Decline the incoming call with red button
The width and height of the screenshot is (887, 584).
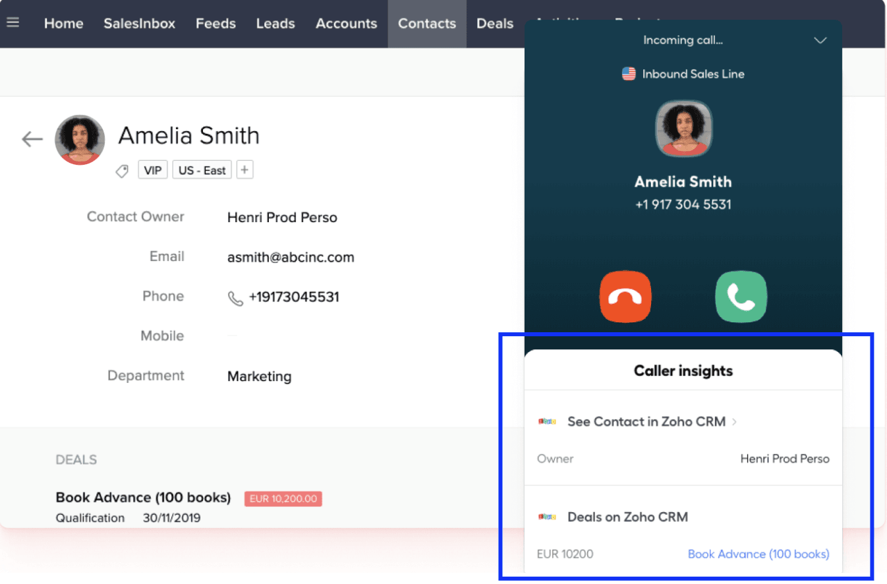(625, 297)
